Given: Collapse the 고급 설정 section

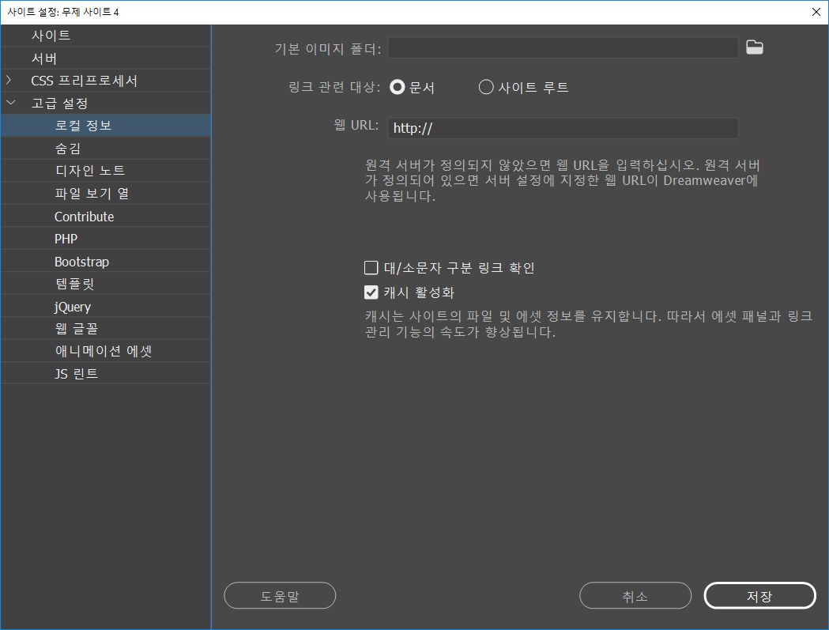Looking at the screenshot, I should (x=10, y=102).
